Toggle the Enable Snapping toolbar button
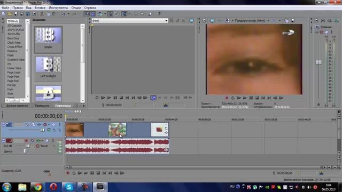Screen dimensions: 342x192 click(x=87, y=14)
